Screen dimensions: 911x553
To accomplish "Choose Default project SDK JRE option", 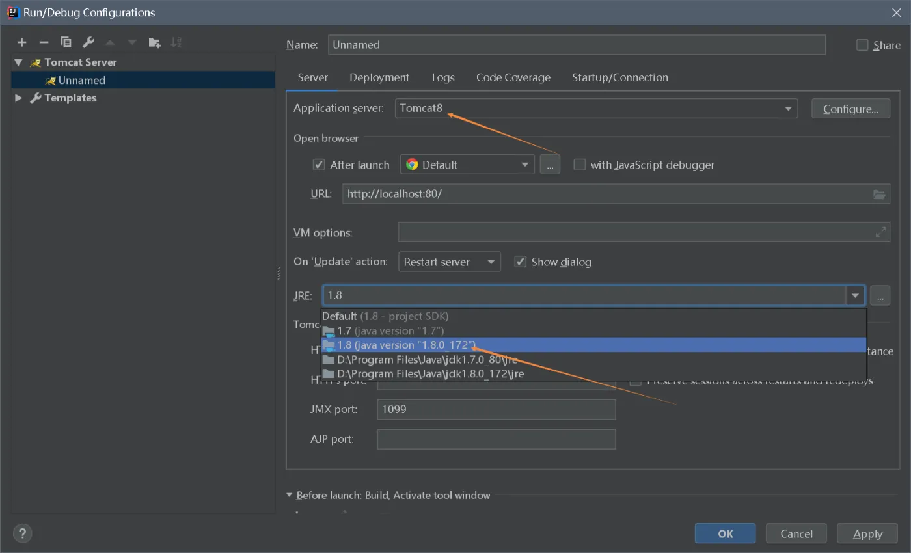I will 594,316.
